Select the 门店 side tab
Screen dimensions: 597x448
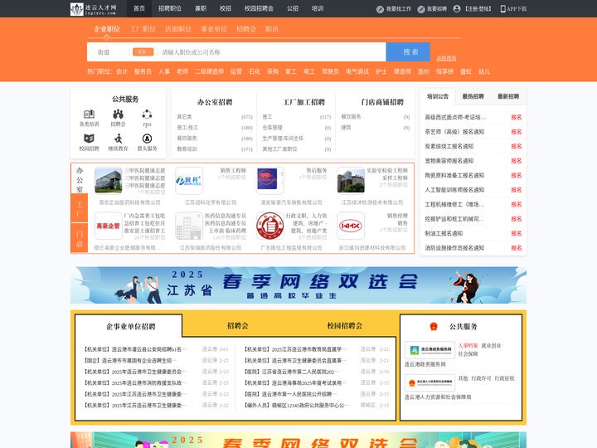pos(80,238)
